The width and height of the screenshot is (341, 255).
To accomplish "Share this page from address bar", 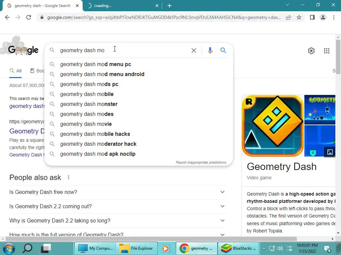I will click(288, 17).
